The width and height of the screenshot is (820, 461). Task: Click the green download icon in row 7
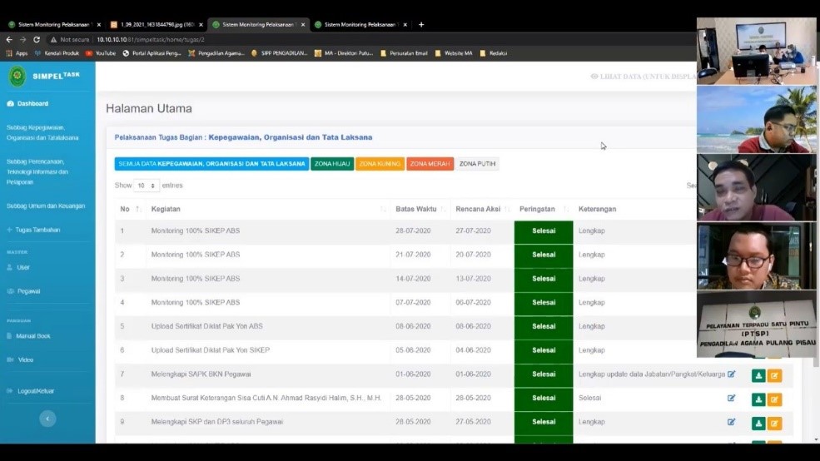coord(758,375)
